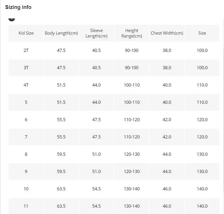Click the dark circular icon above the table
The image size is (224, 214).
pyautogui.click(x=12, y=19)
